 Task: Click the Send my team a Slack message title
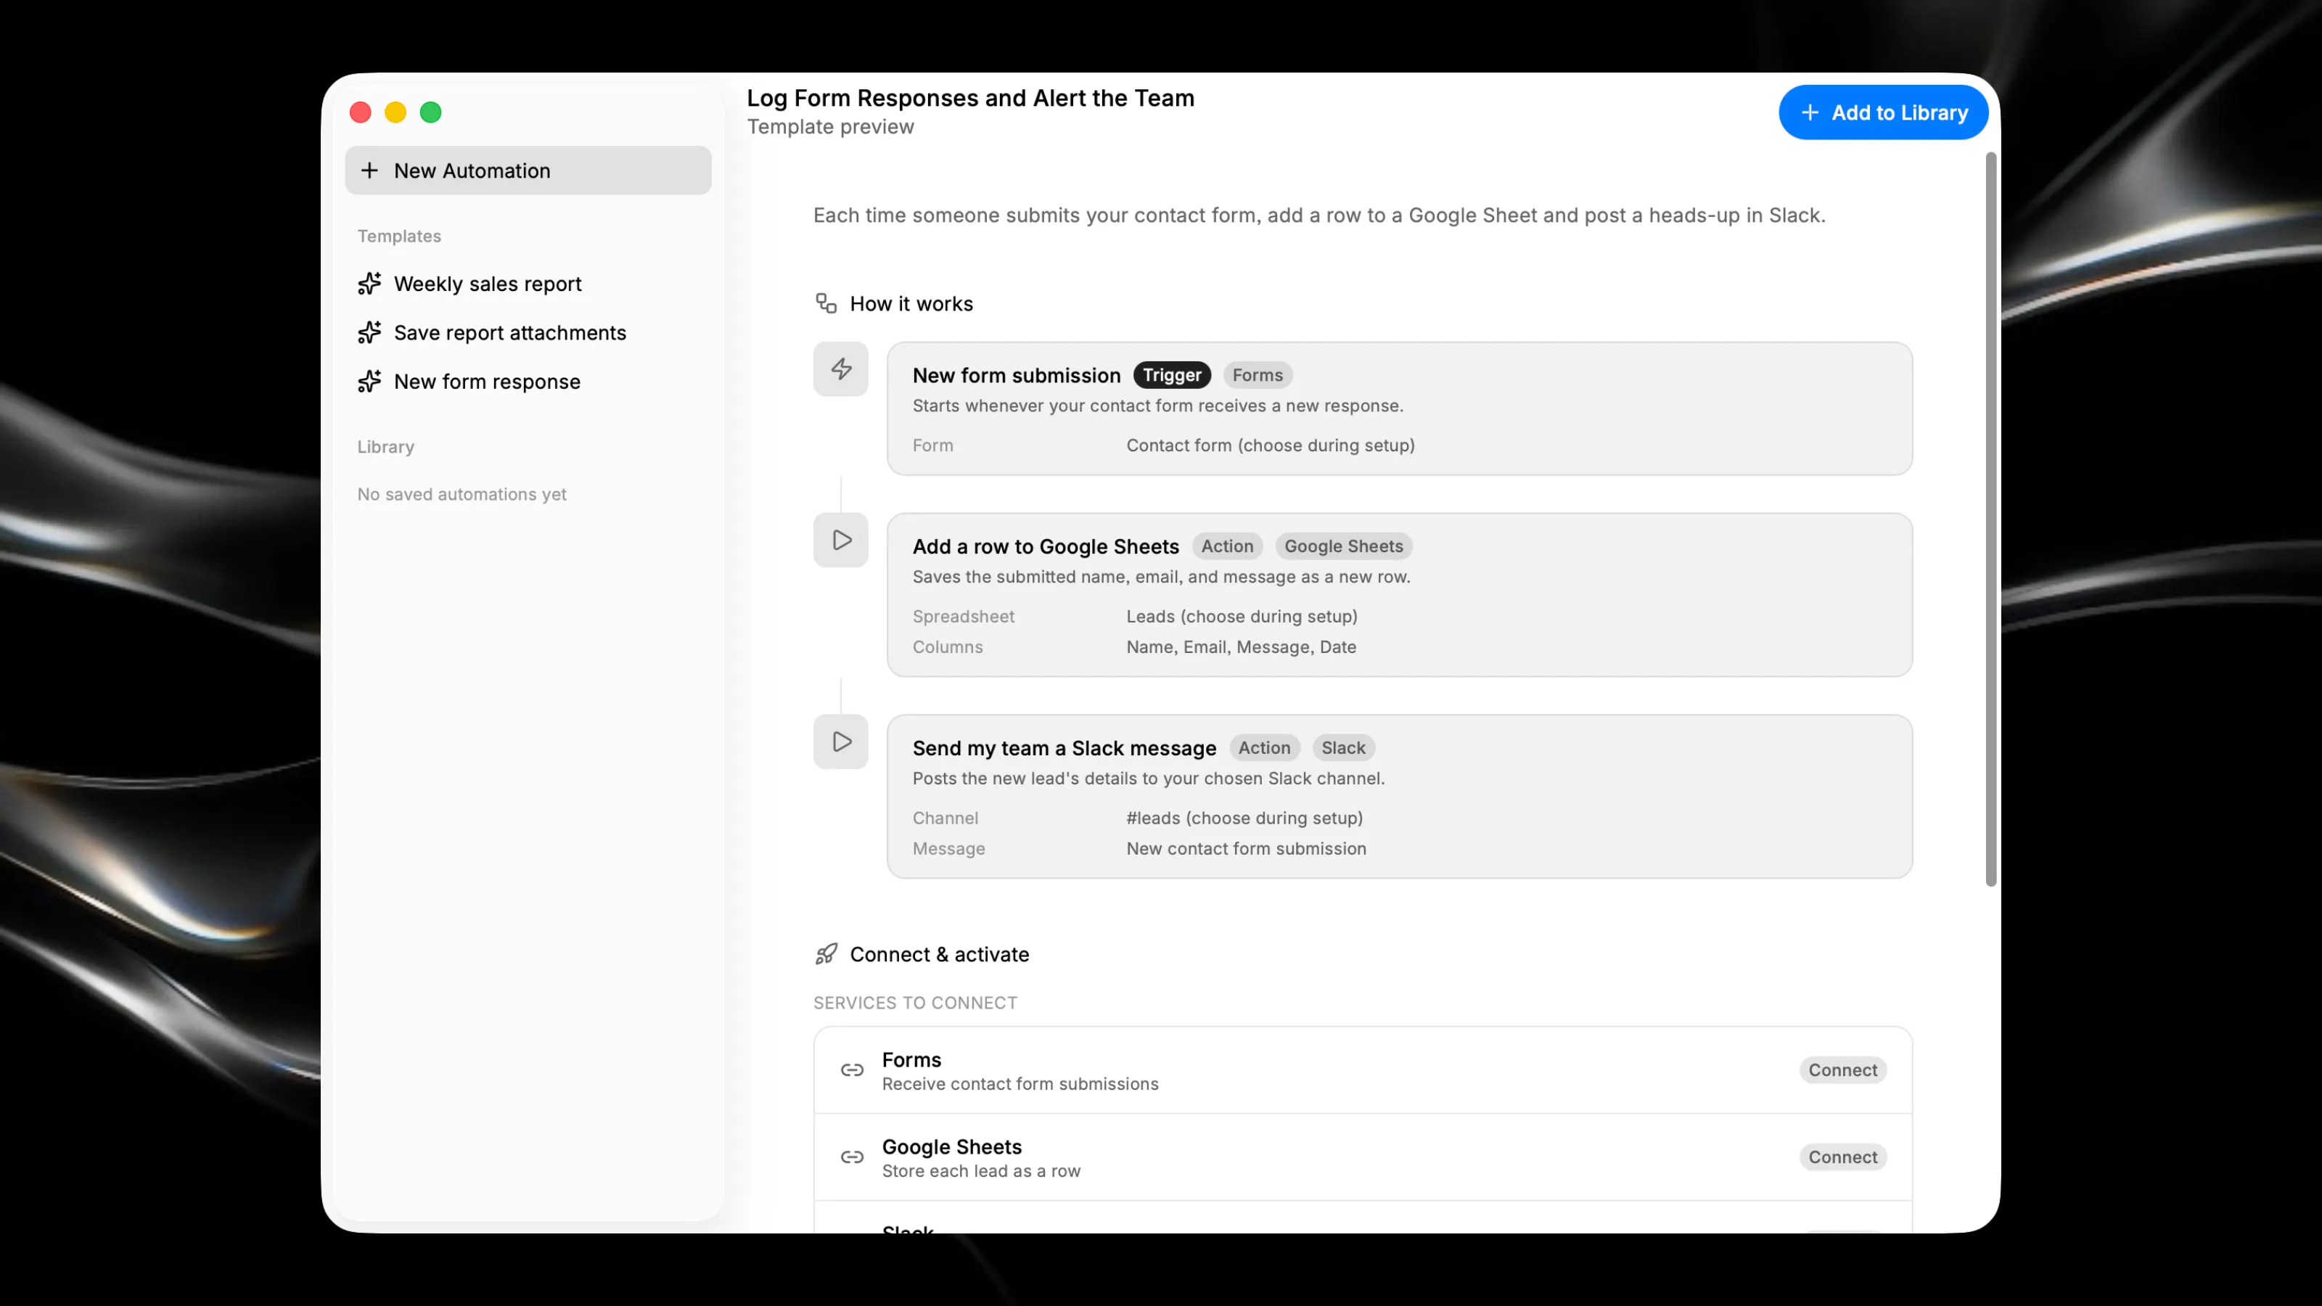1064,748
